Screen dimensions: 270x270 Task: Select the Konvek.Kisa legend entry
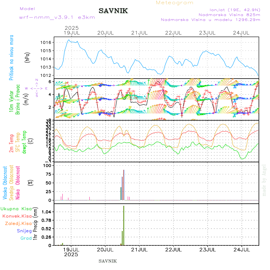coord(17,216)
